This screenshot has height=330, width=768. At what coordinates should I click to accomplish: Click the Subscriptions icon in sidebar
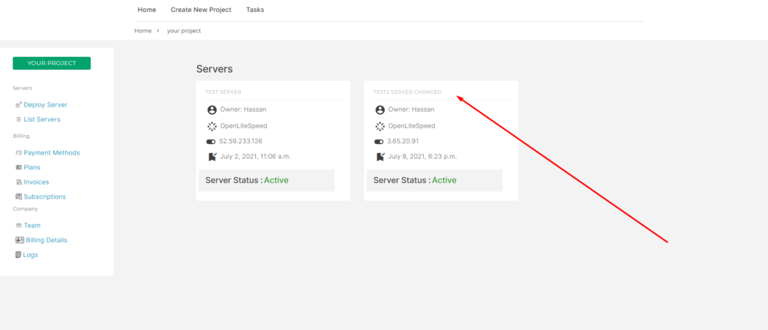click(19, 196)
